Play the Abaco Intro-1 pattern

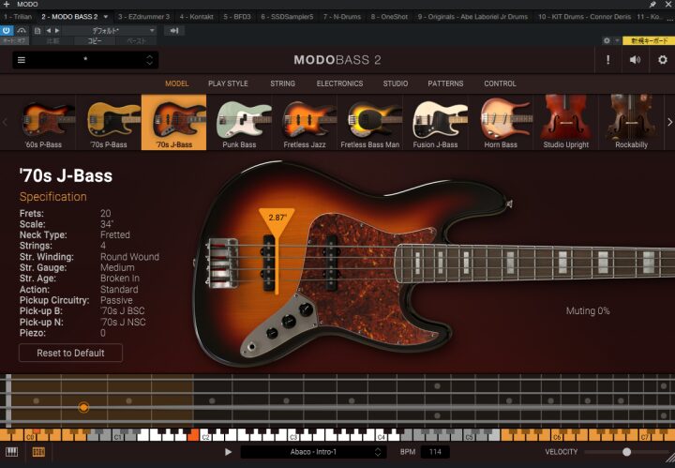point(228,452)
